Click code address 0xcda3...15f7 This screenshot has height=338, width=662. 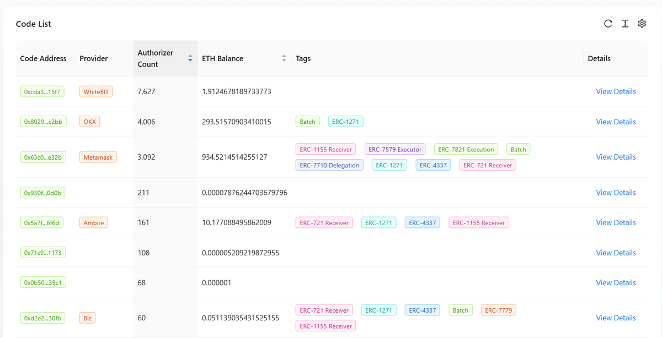(42, 92)
